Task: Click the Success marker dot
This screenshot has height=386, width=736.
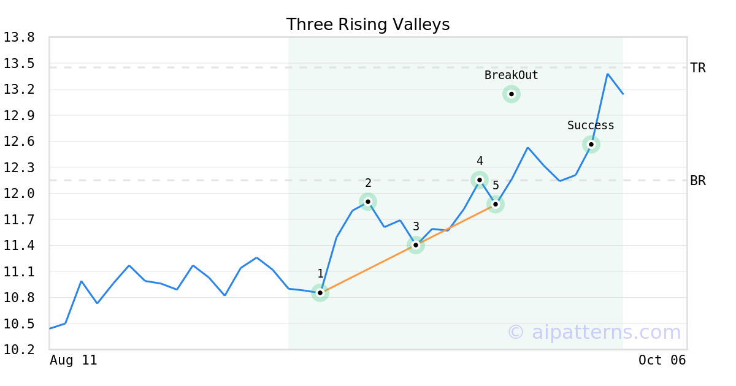Action: 591,145
